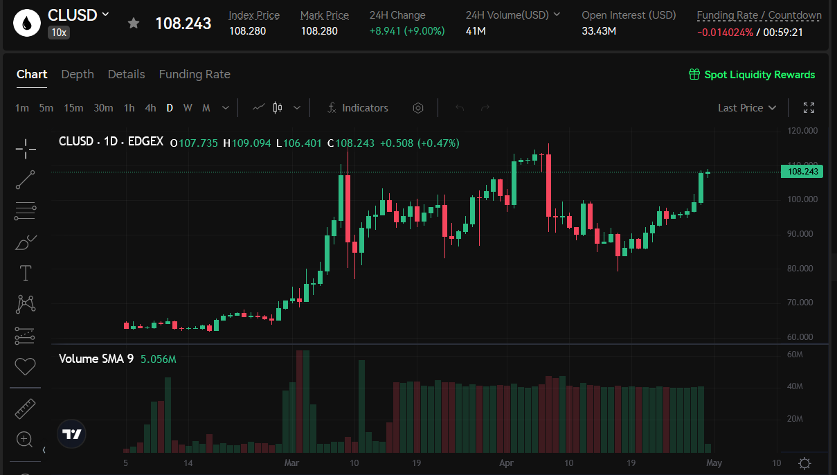Image resolution: width=837 pixels, height=475 pixels.
Task: Open Spot Liquidity Rewards link
Action: pyautogui.click(x=759, y=74)
